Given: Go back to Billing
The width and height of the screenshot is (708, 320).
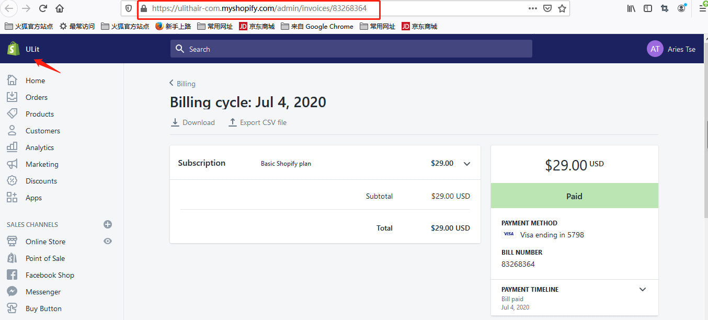Looking at the screenshot, I should point(182,84).
